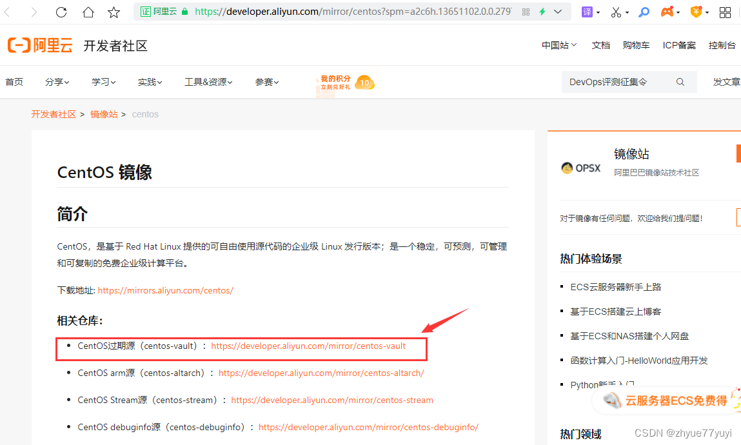Show site certificate info badge 证 阿里云
Viewport: 741px width, 445px height.
(x=159, y=12)
